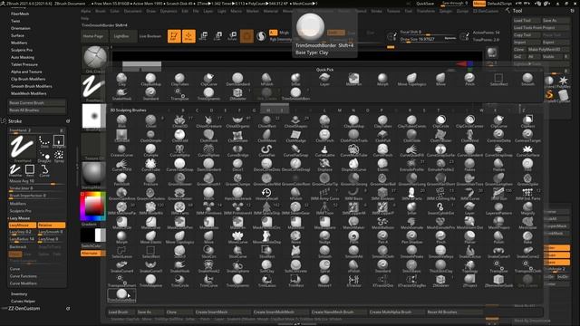Screen dimensions: 580x326
Task: Pick the SnakeCactus brush
Action: [x=469, y=252]
